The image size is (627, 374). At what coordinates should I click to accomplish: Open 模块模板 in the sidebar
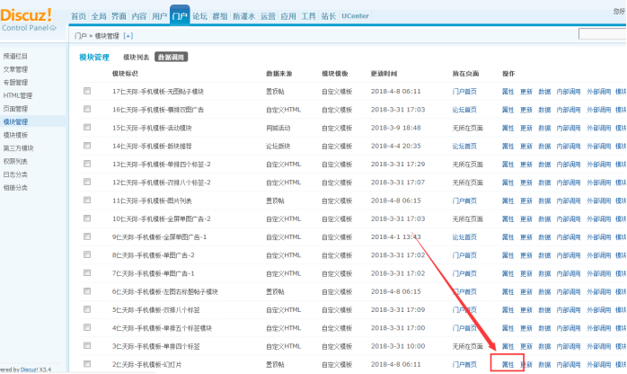pos(15,135)
